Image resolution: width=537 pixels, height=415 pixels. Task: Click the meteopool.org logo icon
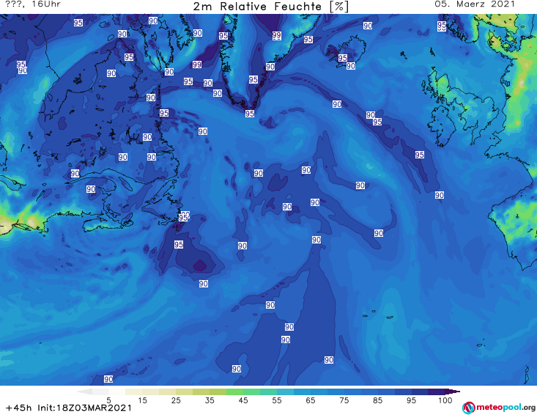[x=468, y=408]
